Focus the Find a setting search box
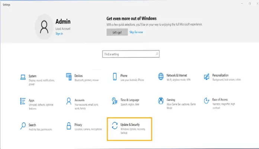 click(x=128, y=54)
